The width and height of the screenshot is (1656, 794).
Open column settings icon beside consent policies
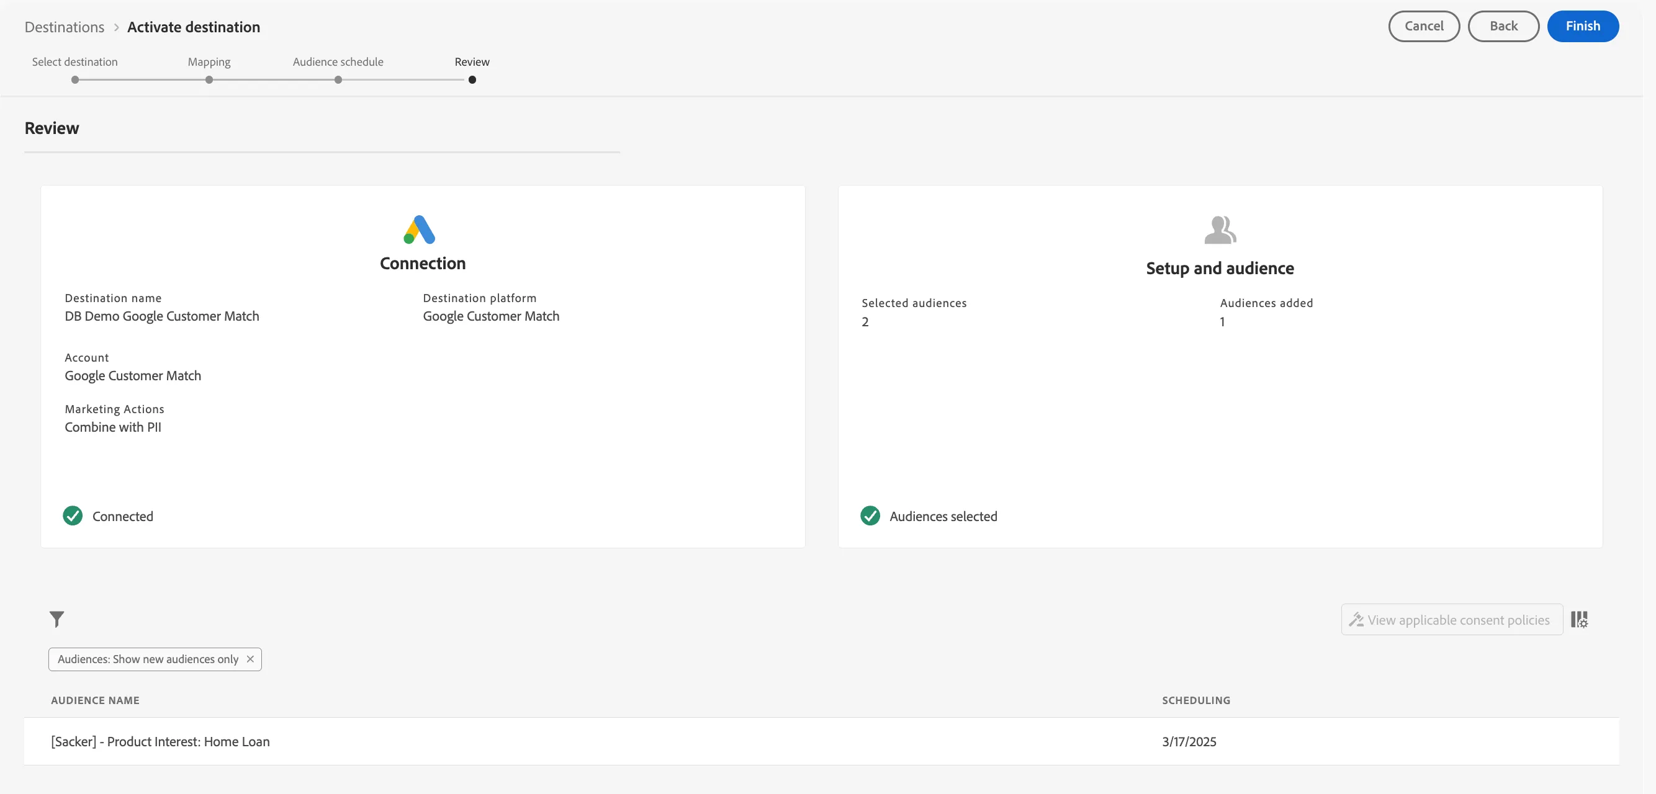[x=1579, y=619]
